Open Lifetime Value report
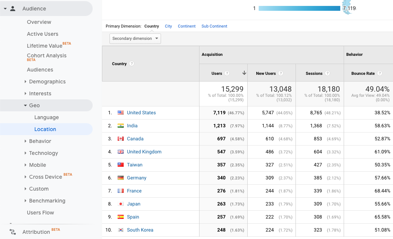The image size is (393, 239). pyautogui.click(x=44, y=46)
